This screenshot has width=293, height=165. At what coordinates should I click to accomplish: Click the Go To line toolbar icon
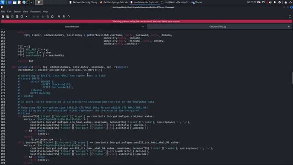(x=69, y=16)
